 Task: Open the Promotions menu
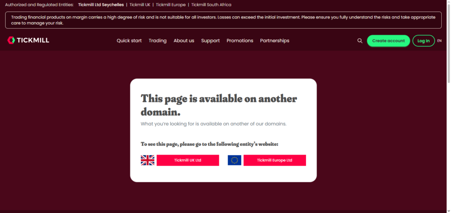(240, 41)
